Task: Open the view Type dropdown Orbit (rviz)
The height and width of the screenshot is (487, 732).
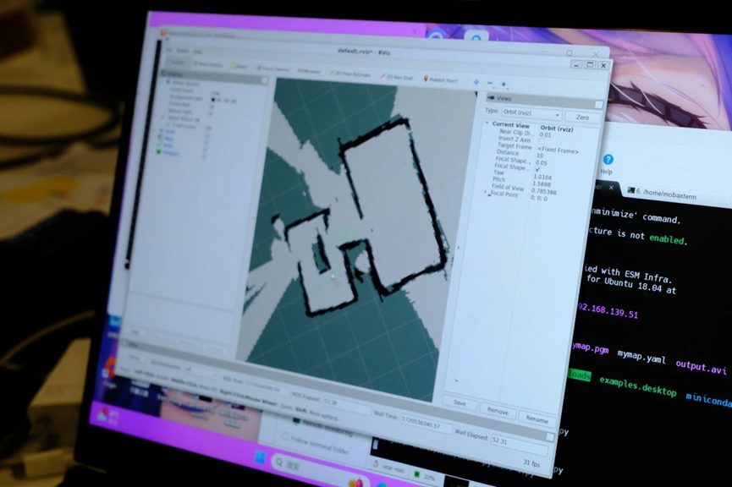Action: pos(531,113)
